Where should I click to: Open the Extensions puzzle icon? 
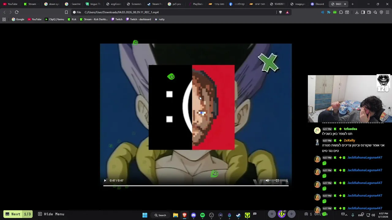click(x=341, y=12)
